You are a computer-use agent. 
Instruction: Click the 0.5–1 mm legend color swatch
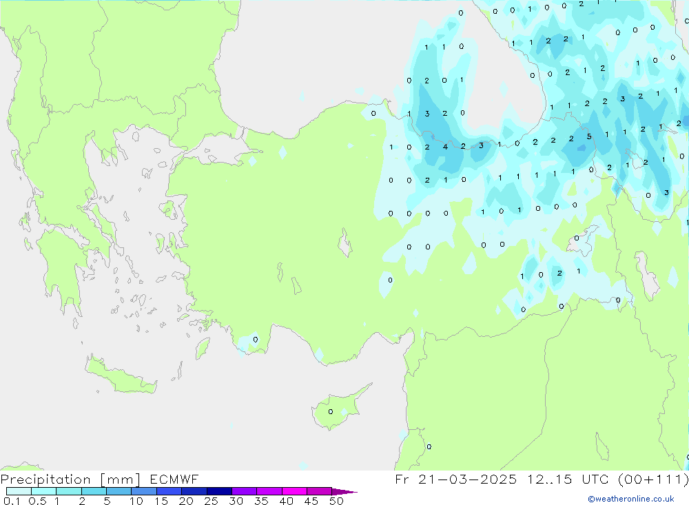[x=44, y=491]
